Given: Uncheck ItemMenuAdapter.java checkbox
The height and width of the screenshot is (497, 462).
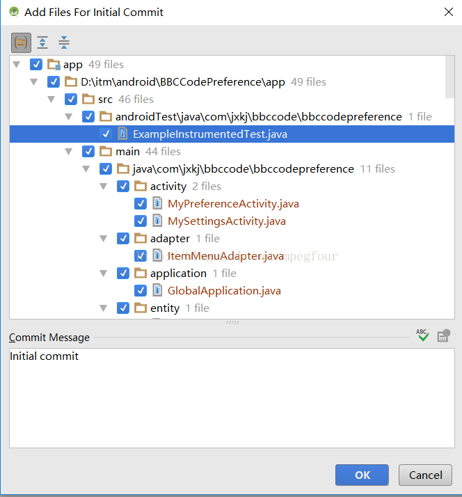Looking at the screenshot, I should [x=141, y=255].
